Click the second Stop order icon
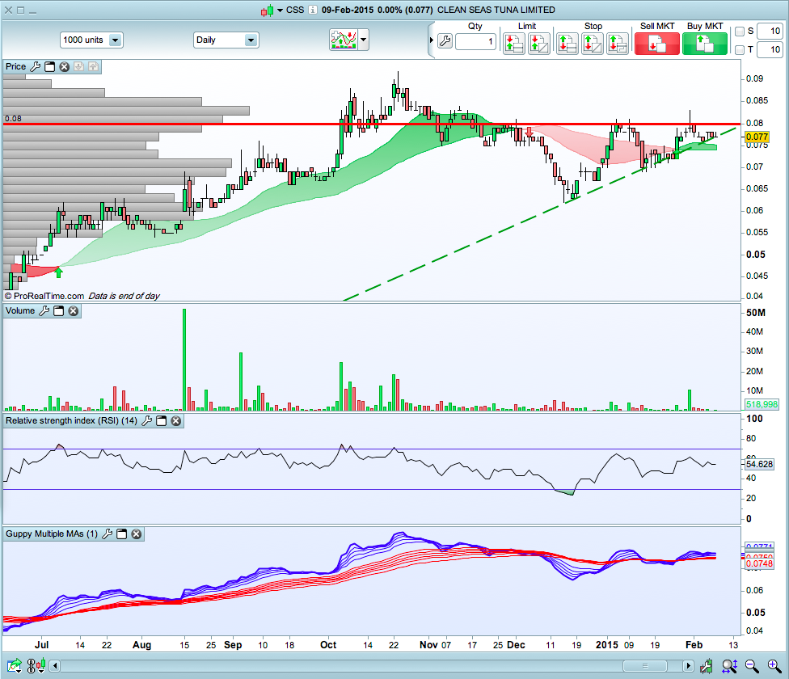This screenshot has width=789, height=679. click(x=593, y=44)
